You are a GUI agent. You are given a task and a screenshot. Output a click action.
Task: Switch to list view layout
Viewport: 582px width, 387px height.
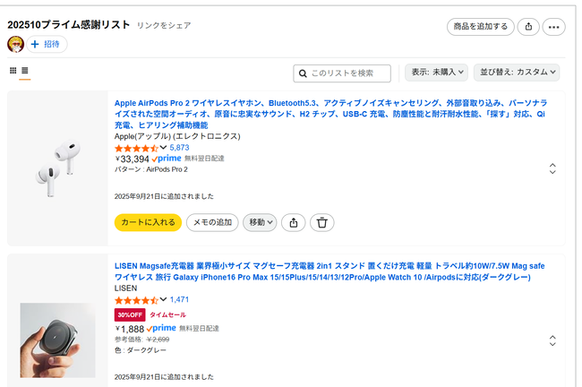tap(25, 70)
